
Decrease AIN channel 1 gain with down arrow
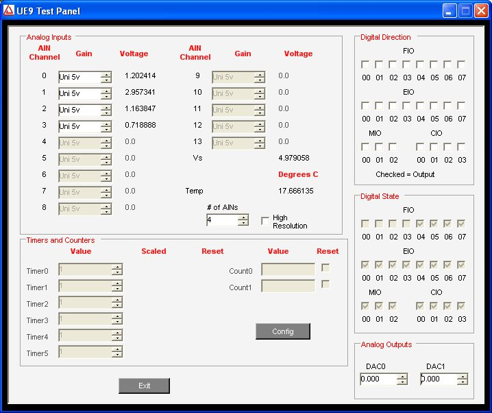point(106,96)
